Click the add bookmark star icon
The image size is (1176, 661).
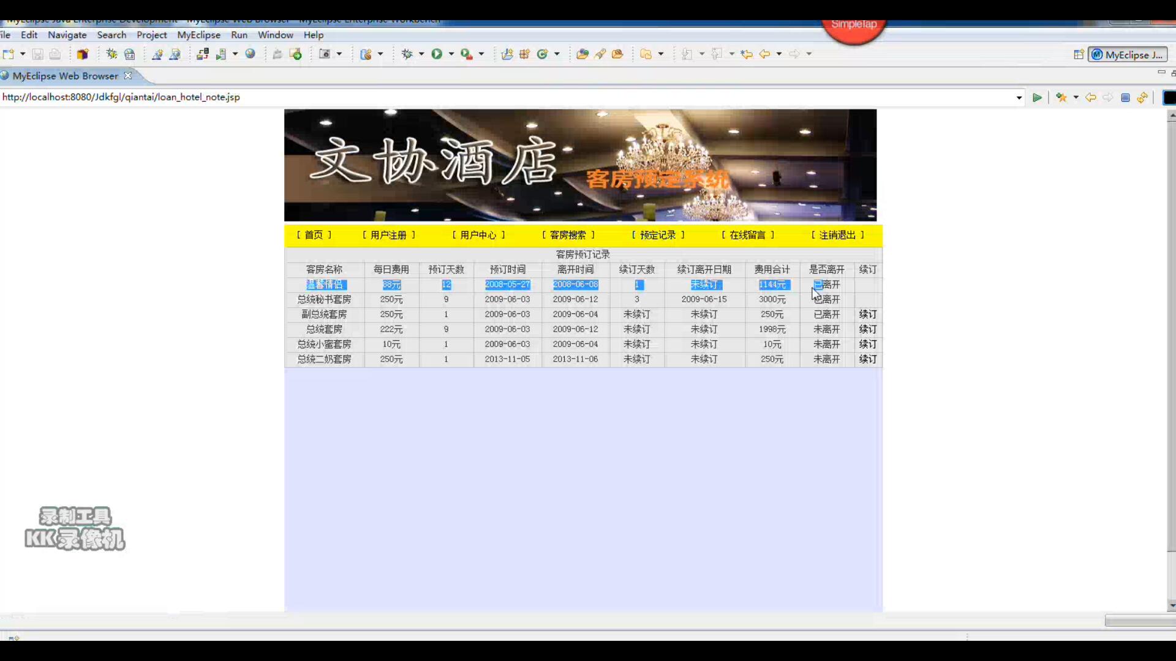coord(1061,97)
